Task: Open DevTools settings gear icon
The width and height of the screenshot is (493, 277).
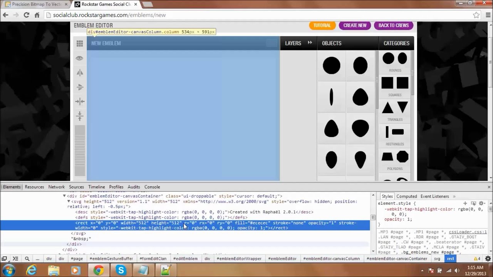Action: tap(488, 259)
